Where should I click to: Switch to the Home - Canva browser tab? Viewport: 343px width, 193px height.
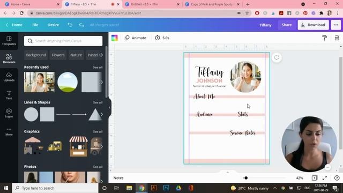pos(32,4)
